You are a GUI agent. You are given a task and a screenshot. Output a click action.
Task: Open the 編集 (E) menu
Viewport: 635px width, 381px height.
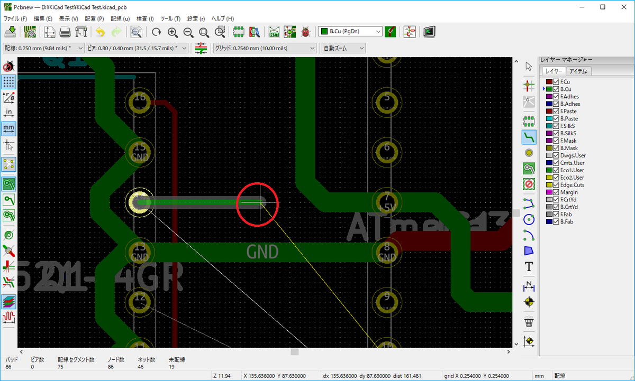(x=43, y=18)
